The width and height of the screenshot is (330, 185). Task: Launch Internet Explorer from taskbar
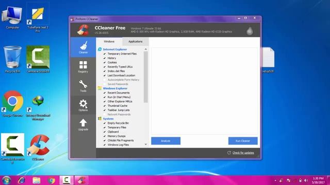click(x=22, y=180)
